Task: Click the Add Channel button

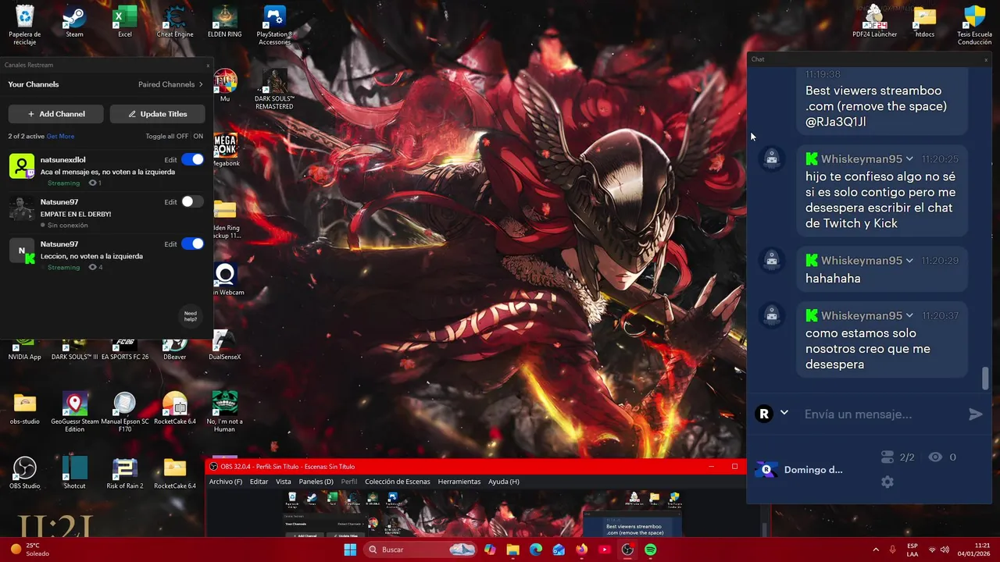Action: tap(56, 114)
